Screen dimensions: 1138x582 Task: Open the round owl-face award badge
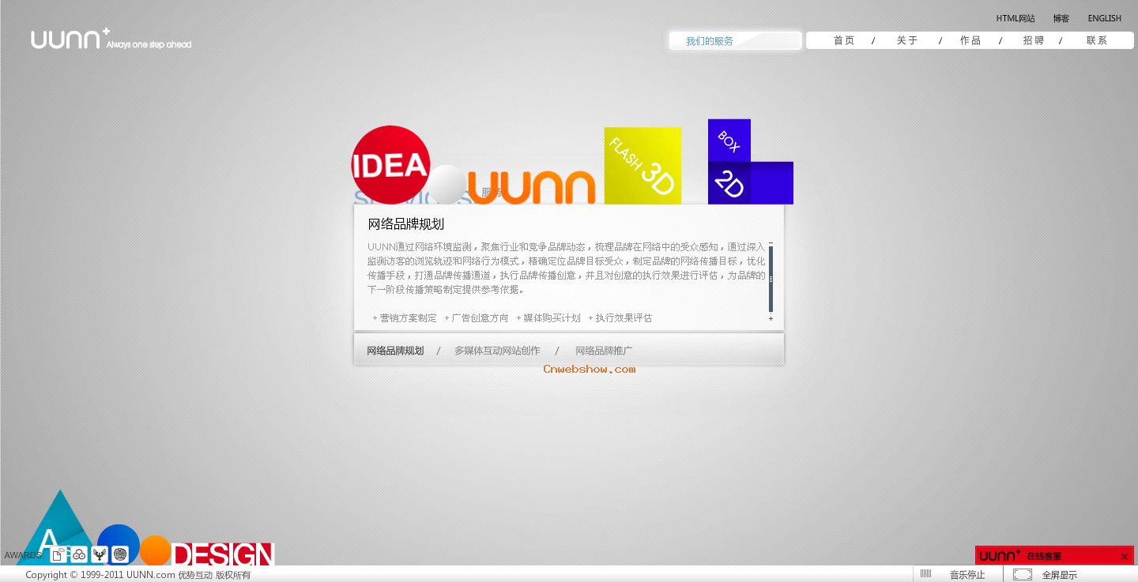[120, 555]
